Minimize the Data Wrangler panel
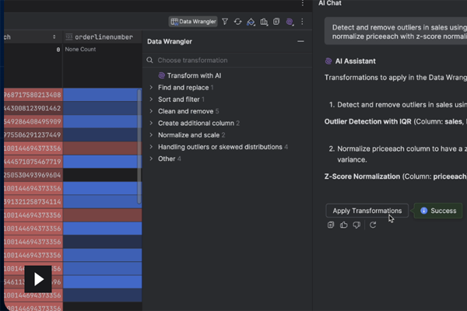This screenshot has height=311, width=467. point(300,41)
